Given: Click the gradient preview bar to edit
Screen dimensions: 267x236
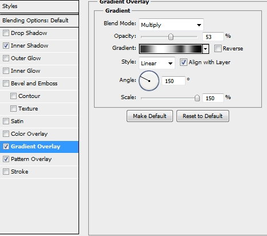Looking at the screenshot, I should tap(171, 49).
